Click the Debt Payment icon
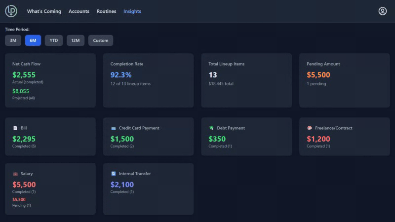This screenshot has height=222, width=395. tap(211, 128)
